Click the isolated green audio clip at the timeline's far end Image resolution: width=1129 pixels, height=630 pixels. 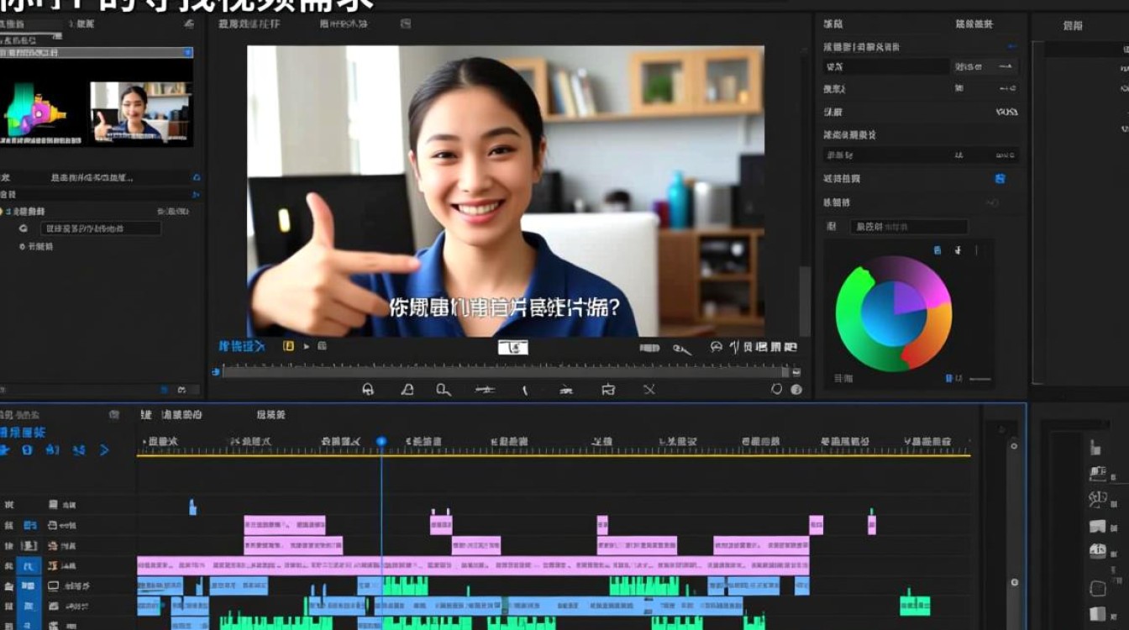(915, 606)
